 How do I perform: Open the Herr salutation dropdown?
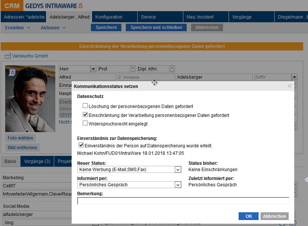point(93,69)
